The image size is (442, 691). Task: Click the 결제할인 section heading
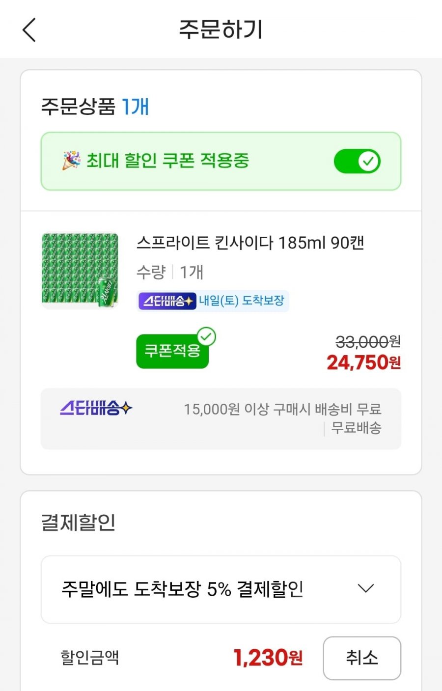[78, 522]
